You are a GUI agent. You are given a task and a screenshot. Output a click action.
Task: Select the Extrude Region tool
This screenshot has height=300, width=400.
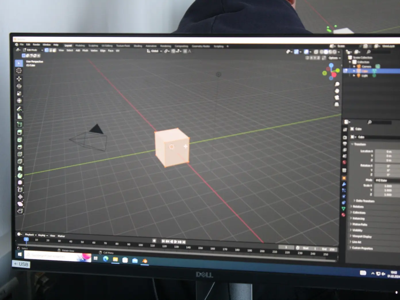pyautogui.click(x=20, y=132)
